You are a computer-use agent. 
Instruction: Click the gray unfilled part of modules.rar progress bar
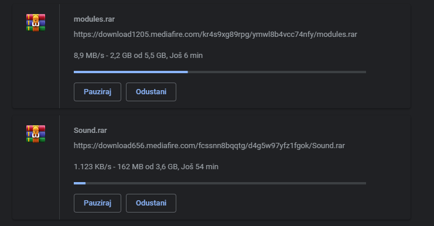click(x=277, y=72)
